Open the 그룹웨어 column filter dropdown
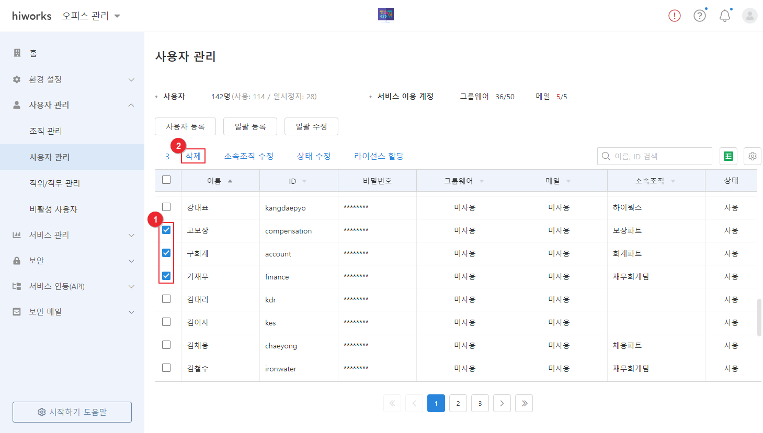This screenshot has height=433, width=763. click(481, 181)
